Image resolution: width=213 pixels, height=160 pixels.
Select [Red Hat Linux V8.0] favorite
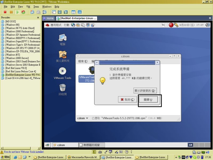tap(16, 68)
